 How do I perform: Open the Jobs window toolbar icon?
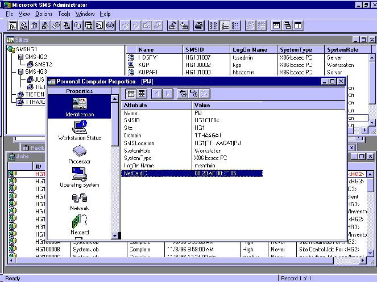coord(23,26)
